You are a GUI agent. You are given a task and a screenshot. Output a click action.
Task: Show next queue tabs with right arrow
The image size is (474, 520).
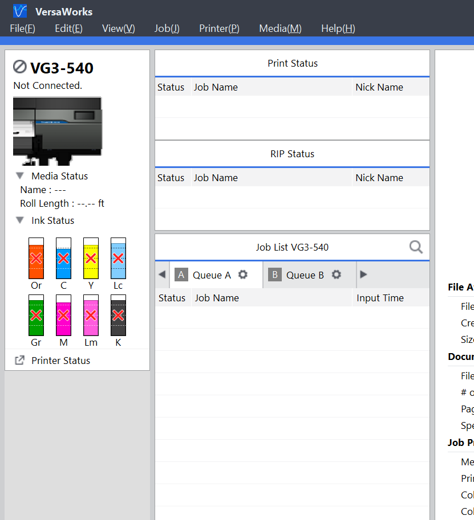[x=363, y=275]
